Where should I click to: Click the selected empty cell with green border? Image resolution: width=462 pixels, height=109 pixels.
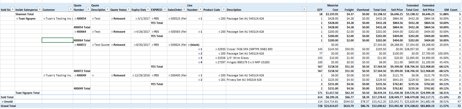coord(58,40)
